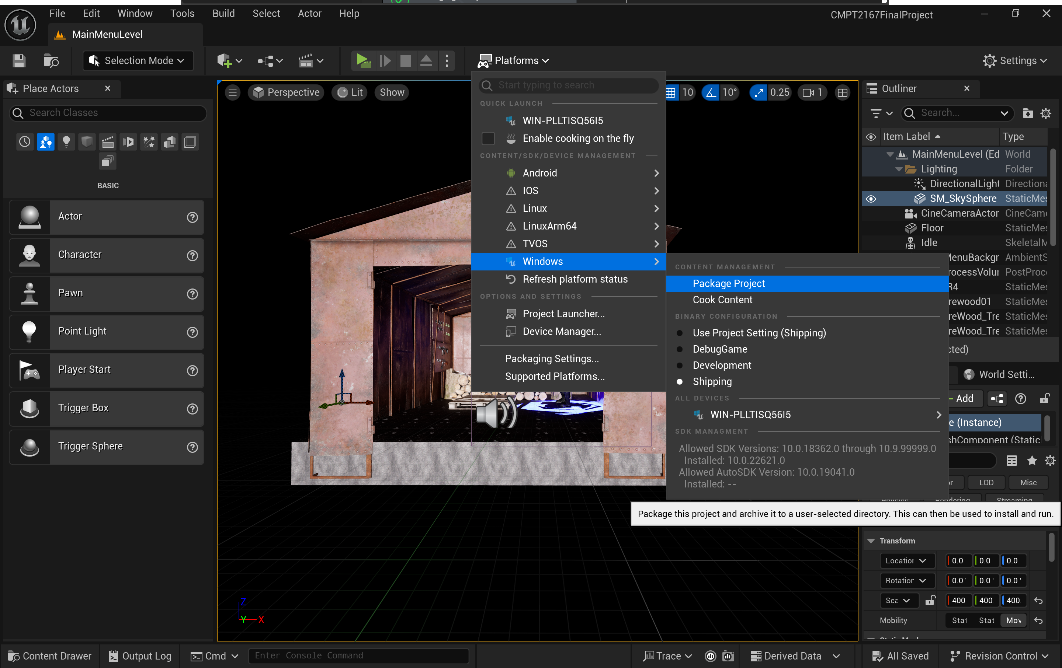1062x668 pixels.
Task: Open help for Trigger Box actor
Action: (x=192, y=409)
